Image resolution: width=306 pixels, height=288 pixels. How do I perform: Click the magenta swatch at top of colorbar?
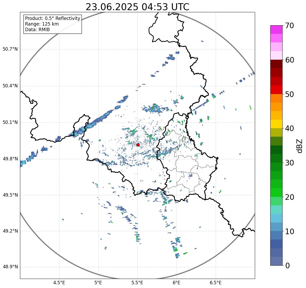[x=276, y=30]
